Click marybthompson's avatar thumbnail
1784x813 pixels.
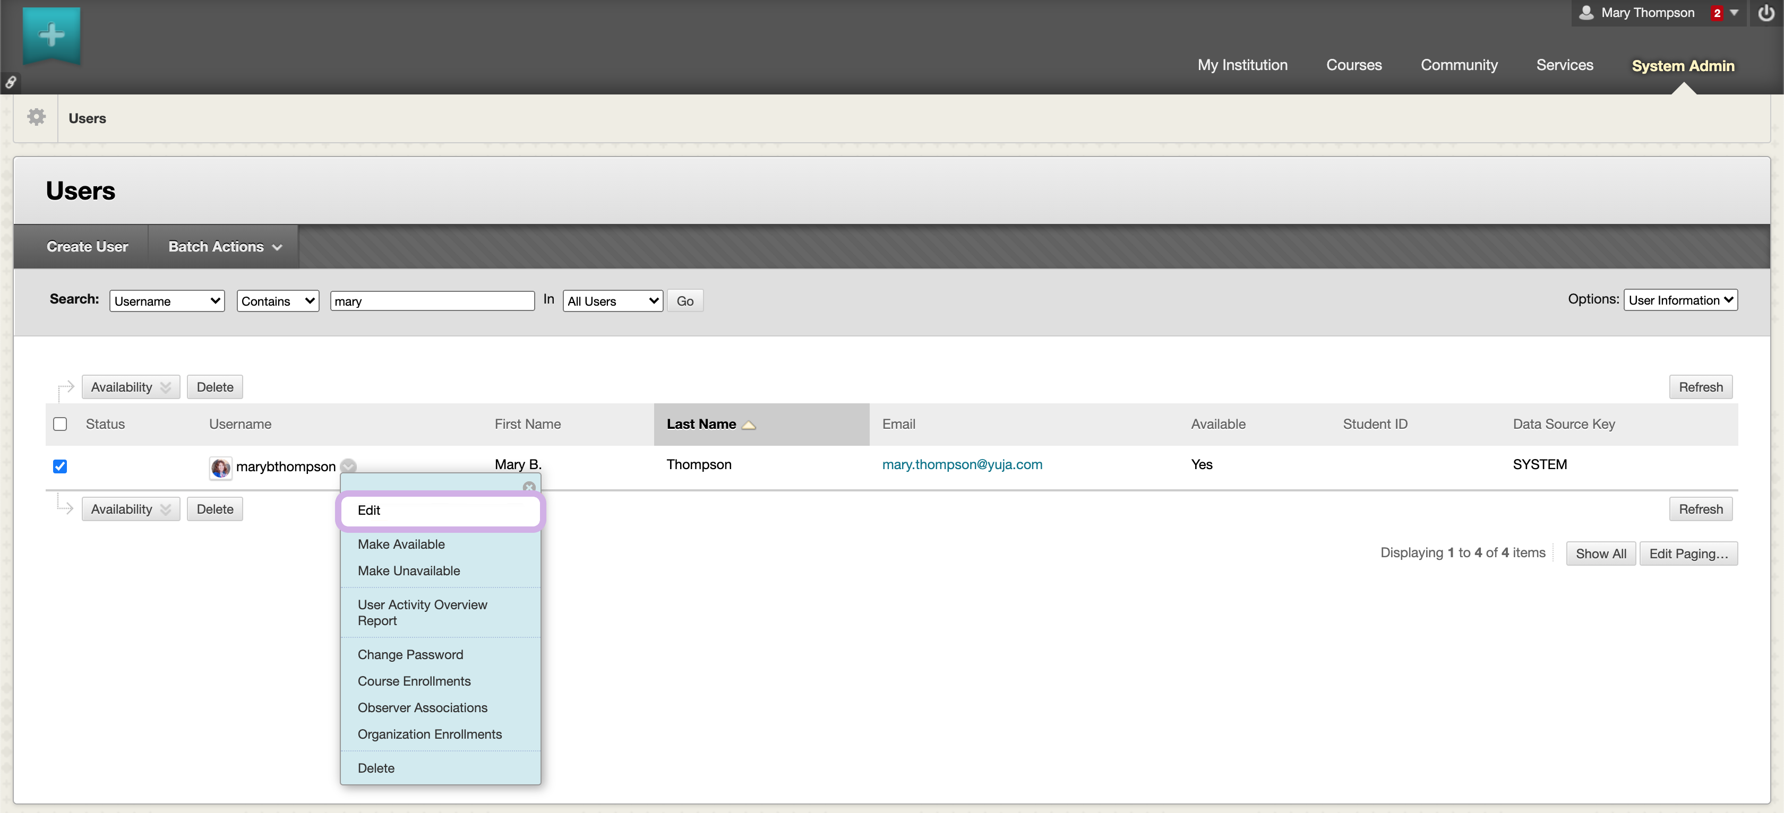tap(220, 468)
